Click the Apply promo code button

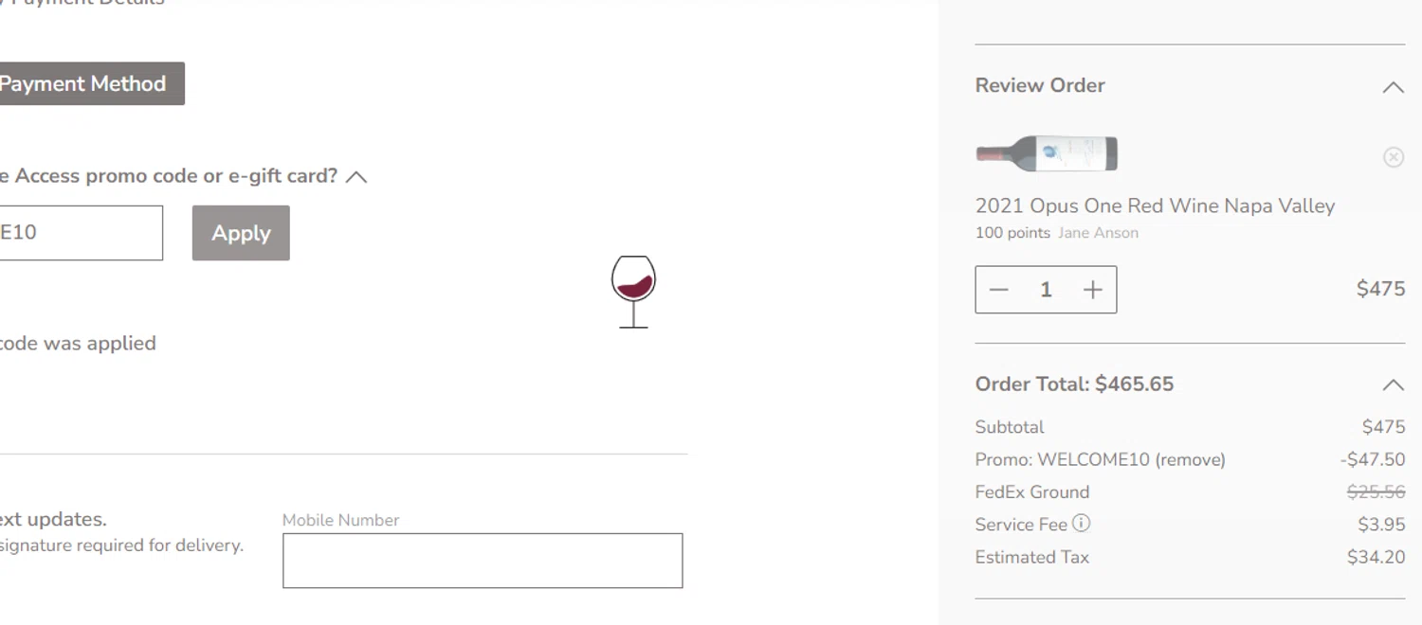(x=241, y=233)
